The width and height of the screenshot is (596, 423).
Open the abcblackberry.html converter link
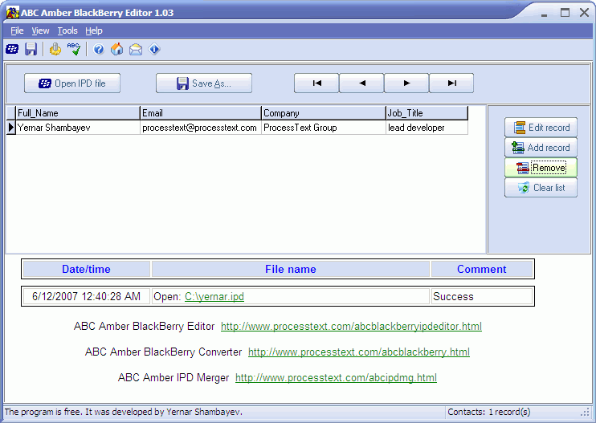pyautogui.click(x=359, y=352)
